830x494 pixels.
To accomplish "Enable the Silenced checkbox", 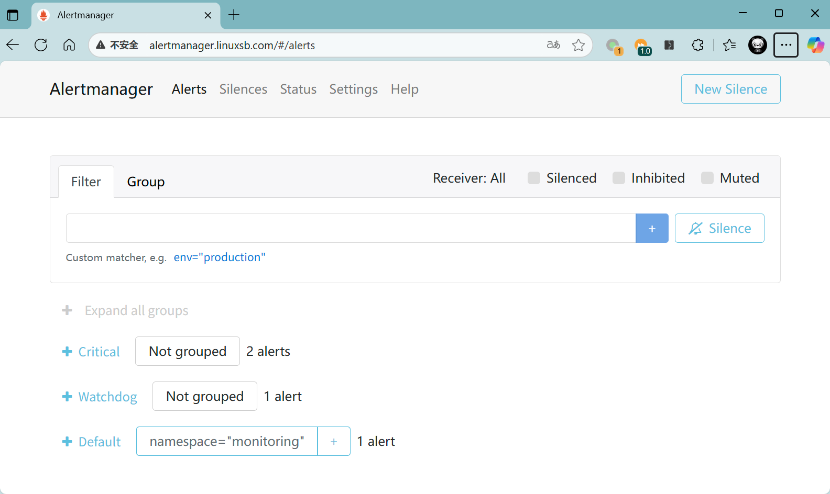I will [x=534, y=178].
